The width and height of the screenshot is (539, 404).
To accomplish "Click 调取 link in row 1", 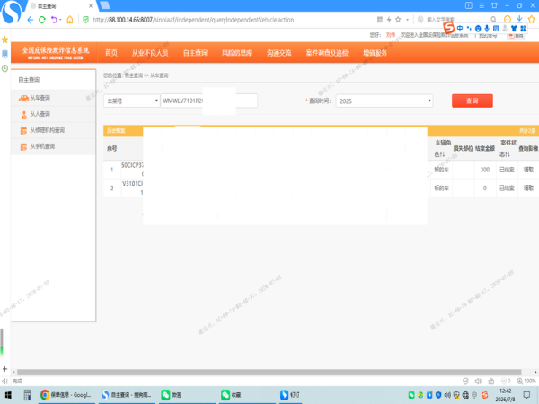I will tap(528, 170).
